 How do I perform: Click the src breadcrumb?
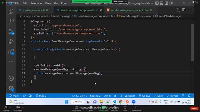21,16
